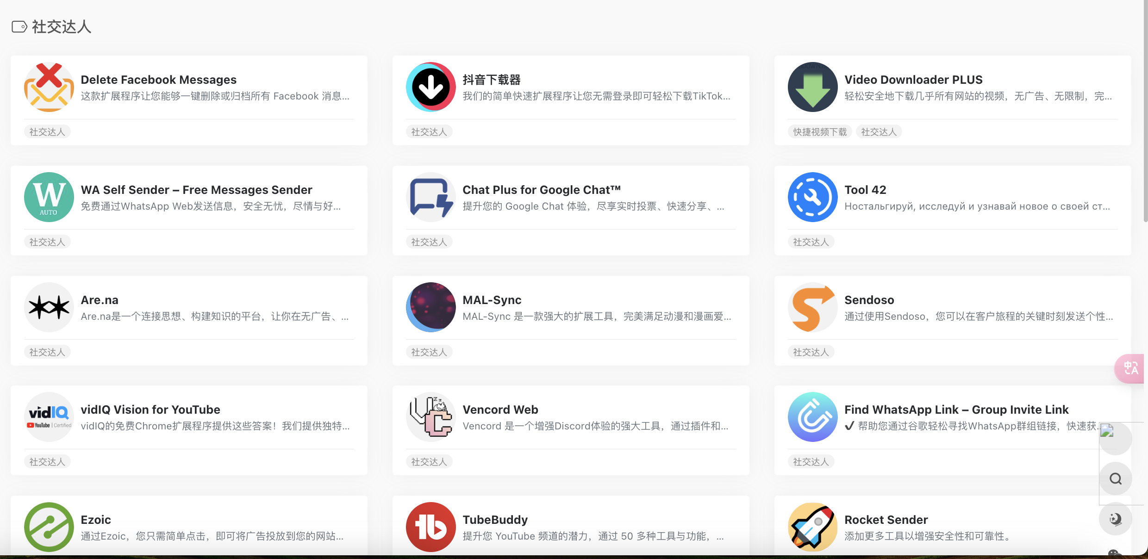Open the Are.na black star icon
This screenshot has width=1148, height=559.
pos(49,307)
